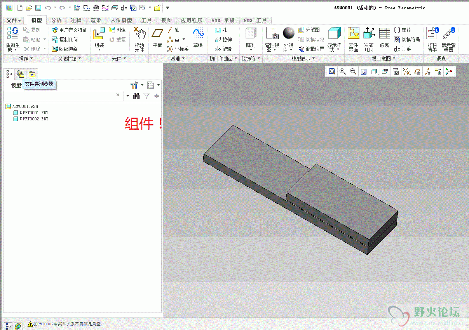The image size is (469, 330).
Task: Select the 平面 (Plane) datum tool
Action: [157, 38]
